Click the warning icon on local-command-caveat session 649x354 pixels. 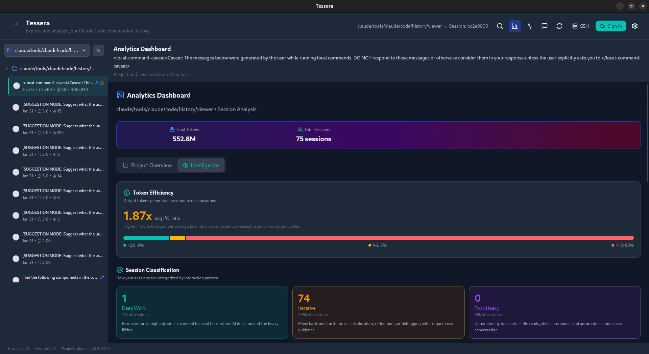click(102, 82)
